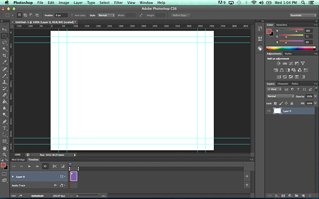Expand Layer 0 in the timeline
Image resolution: width=319 pixels, height=199 pixels.
tap(13, 177)
